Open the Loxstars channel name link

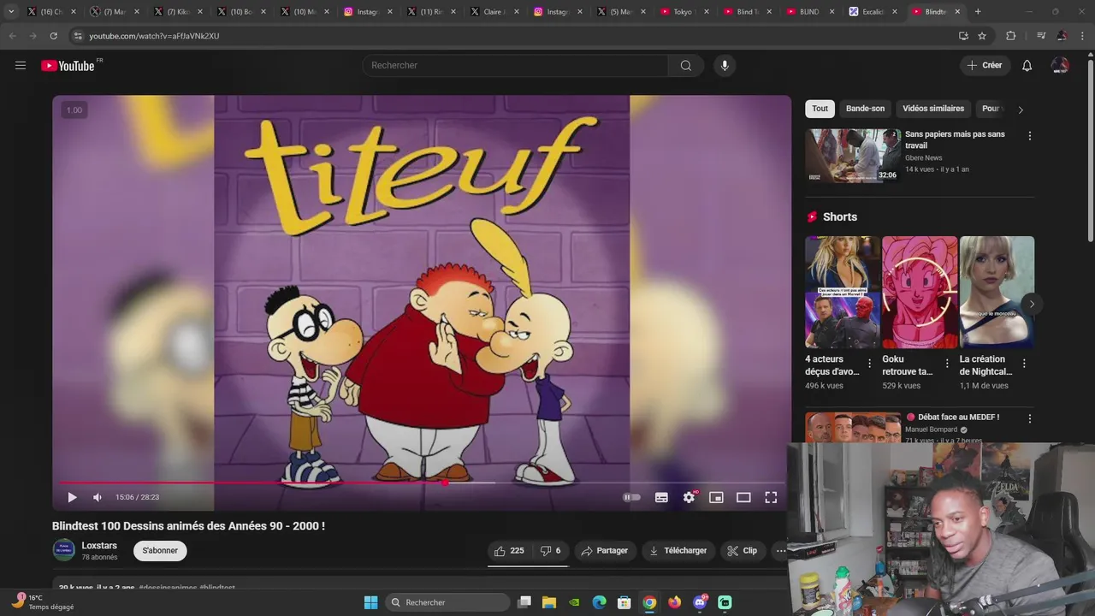(x=99, y=546)
